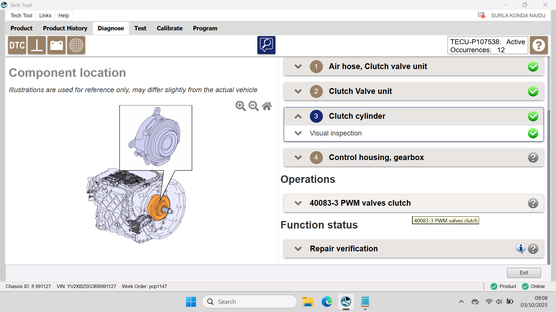Viewport: 556px width, 312px height.
Task: Open File Explorer from the taskbar
Action: (x=308, y=302)
